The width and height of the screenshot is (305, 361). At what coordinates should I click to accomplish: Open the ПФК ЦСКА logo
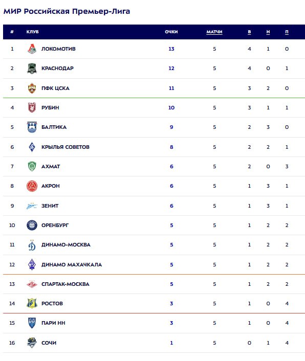point(32,88)
